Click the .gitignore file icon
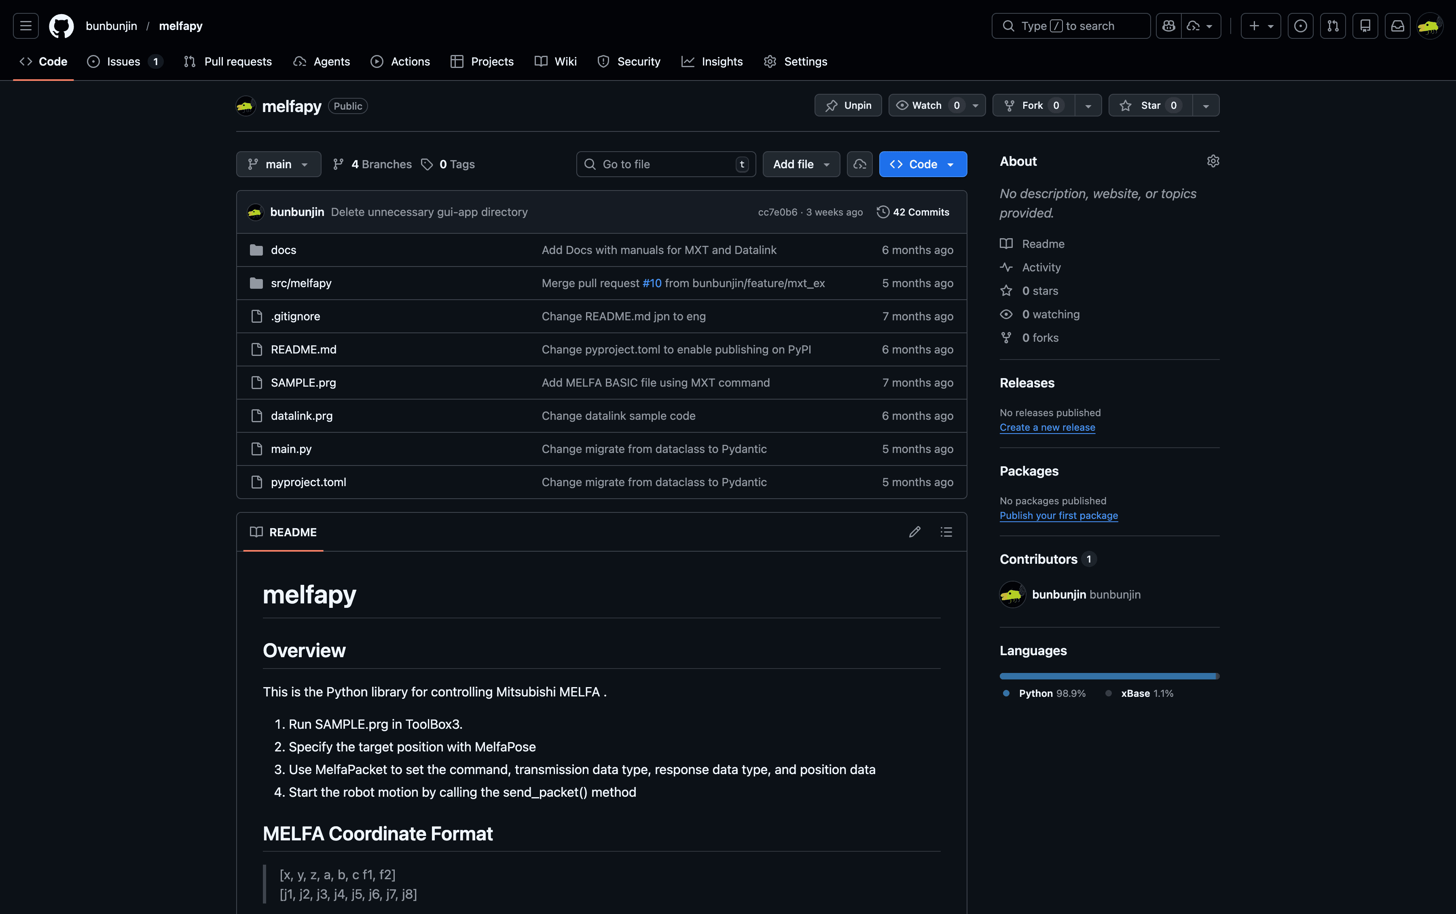The height and width of the screenshot is (914, 1456). (x=256, y=317)
